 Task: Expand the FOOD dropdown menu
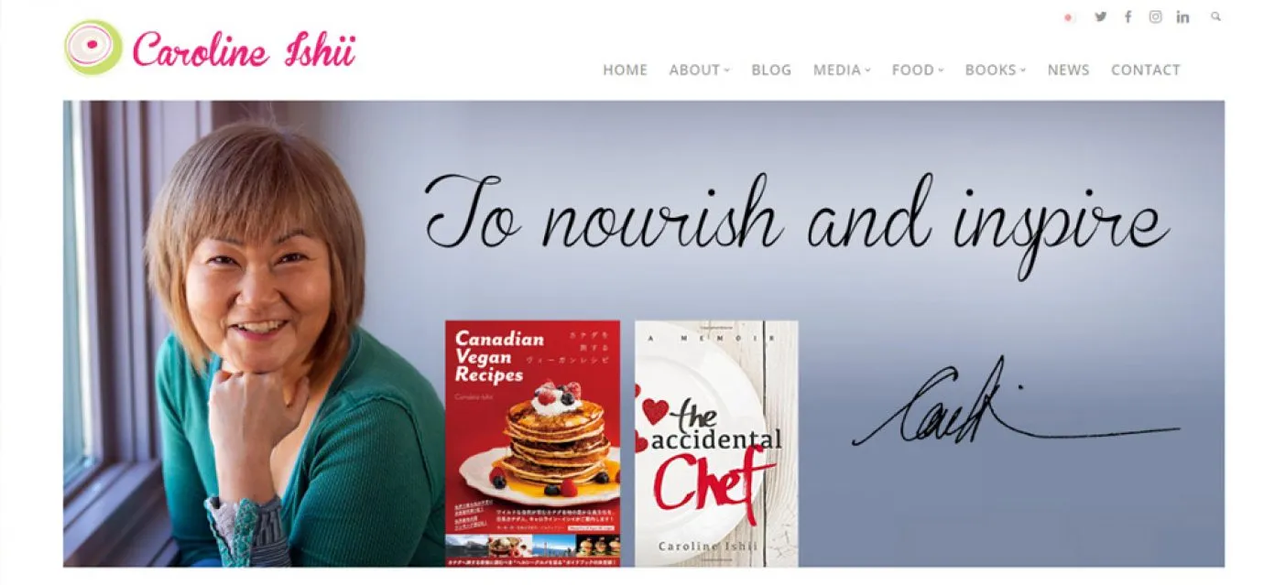pyautogui.click(x=917, y=70)
